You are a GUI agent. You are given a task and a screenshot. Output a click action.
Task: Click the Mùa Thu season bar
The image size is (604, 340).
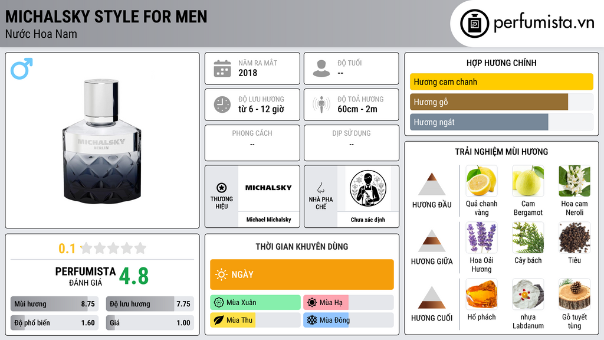tap(255, 320)
